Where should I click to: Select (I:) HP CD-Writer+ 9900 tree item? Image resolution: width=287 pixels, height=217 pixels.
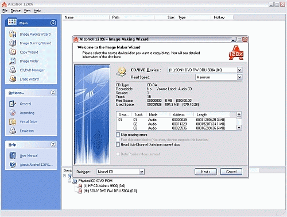pos(104,186)
